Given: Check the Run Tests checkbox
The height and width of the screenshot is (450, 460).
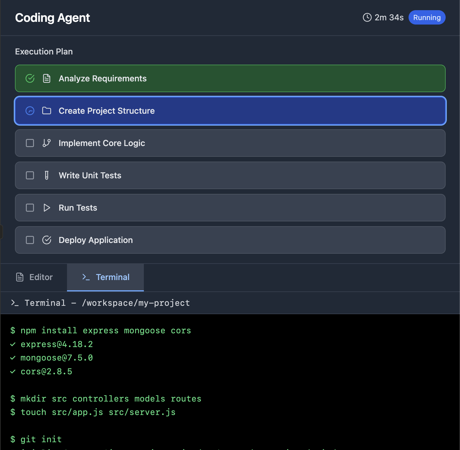Looking at the screenshot, I should (x=30, y=208).
